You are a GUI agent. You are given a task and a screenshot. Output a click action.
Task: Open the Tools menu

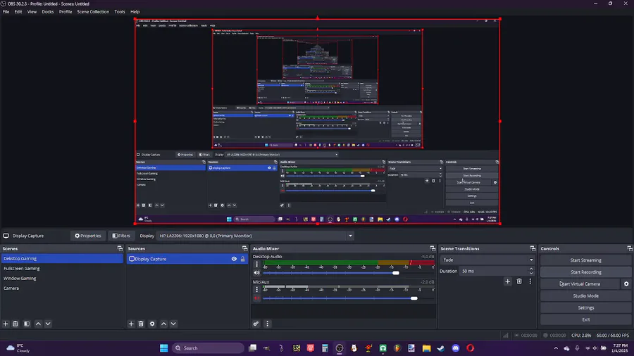click(120, 12)
